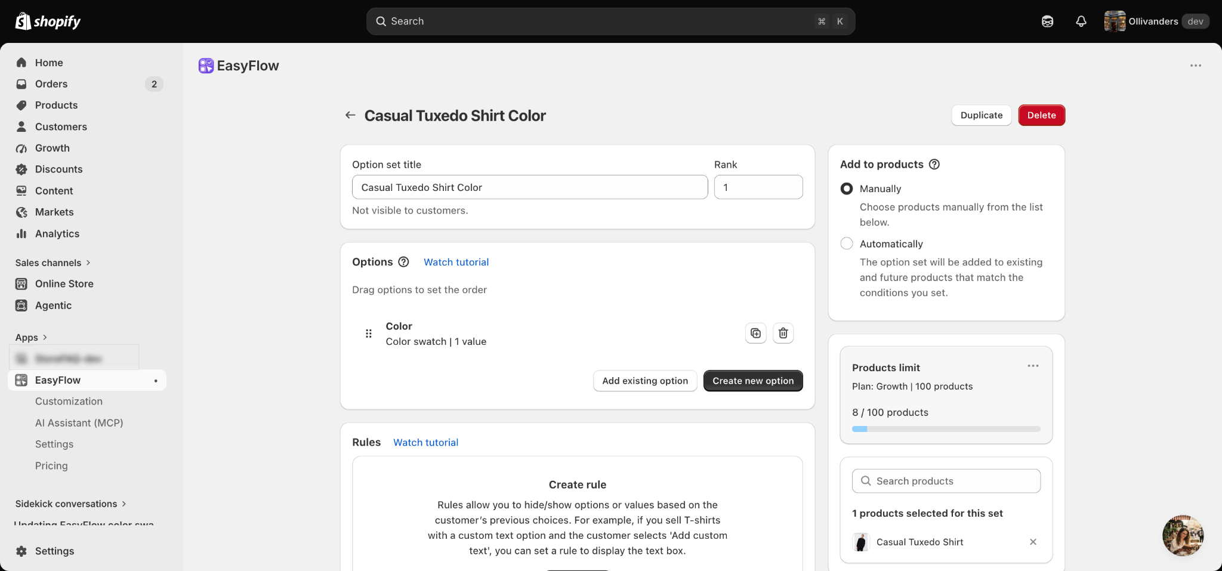Click the Orders count badge
Viewport: 1222px width, 571px height.
point(154,84)
